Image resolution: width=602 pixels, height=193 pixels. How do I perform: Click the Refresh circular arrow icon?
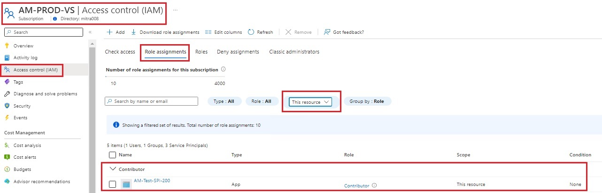(251, 32)
